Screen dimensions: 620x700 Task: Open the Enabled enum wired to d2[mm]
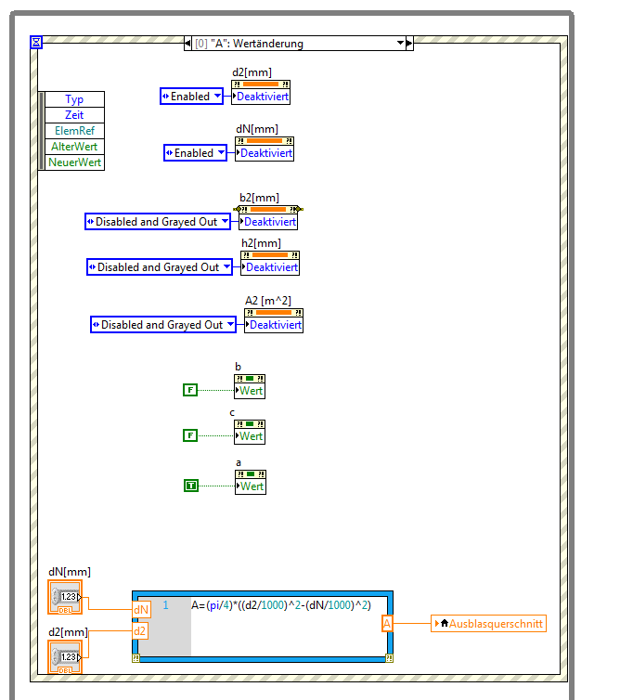[x=191, y=97]
